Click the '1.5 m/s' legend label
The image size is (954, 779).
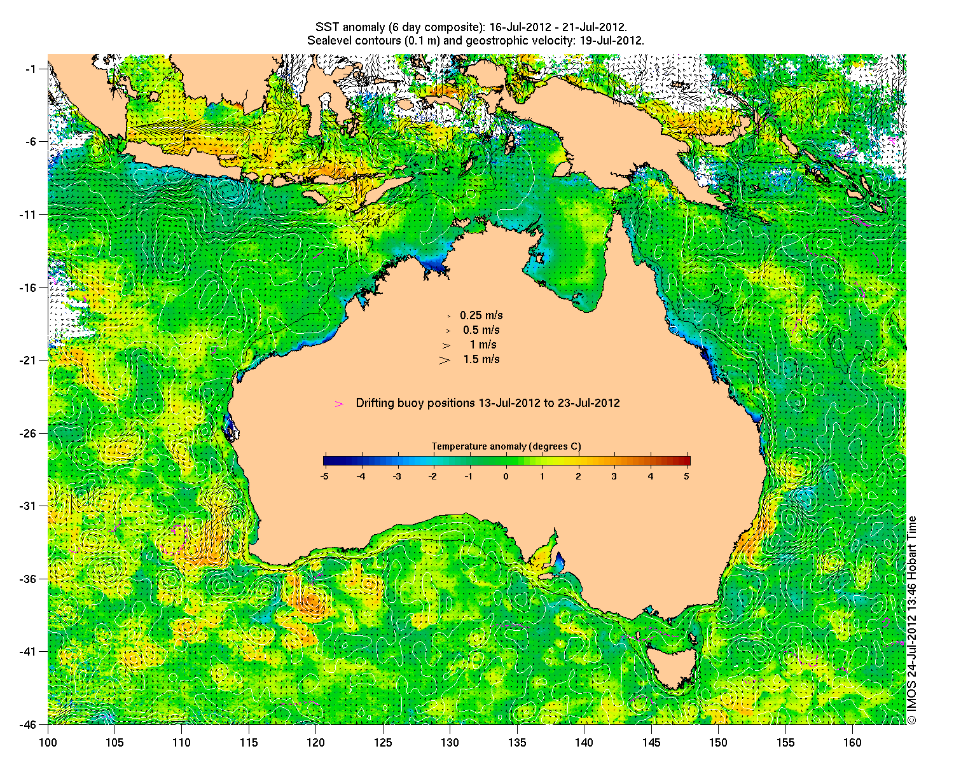point(481,359)
